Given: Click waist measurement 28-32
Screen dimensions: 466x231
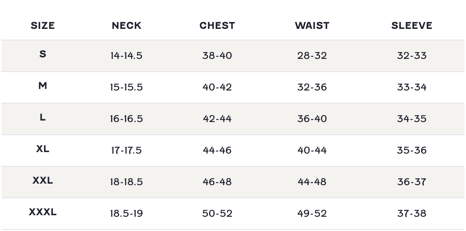Looking at the screenshot, I should pos(312,56).
